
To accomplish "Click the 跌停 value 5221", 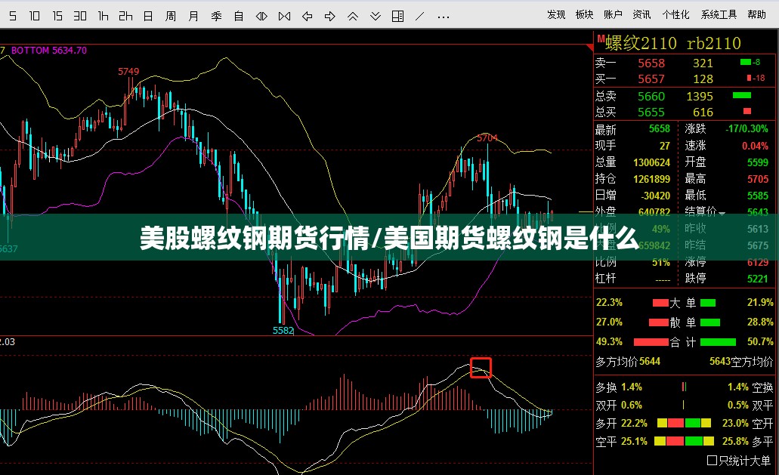I will (x=758, y=279).
